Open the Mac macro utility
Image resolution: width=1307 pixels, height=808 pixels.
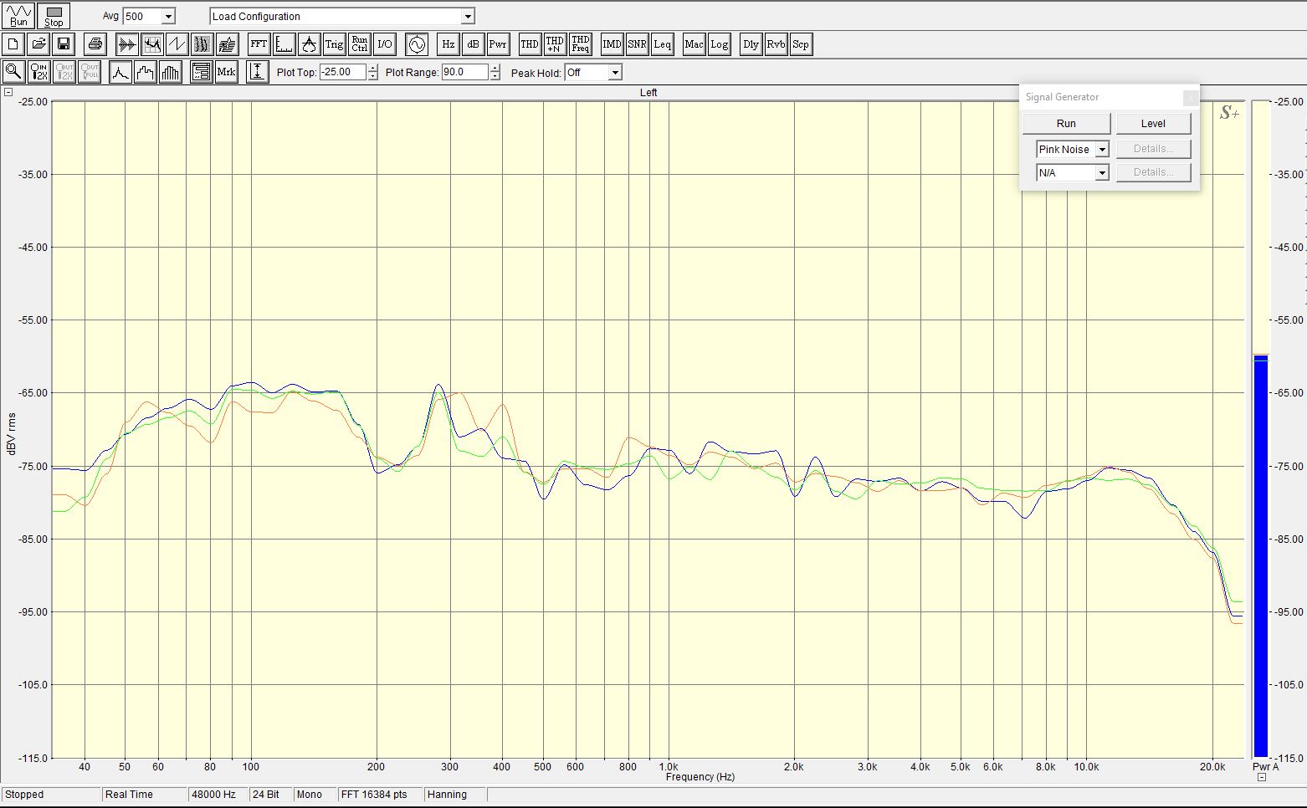[695, 44]
